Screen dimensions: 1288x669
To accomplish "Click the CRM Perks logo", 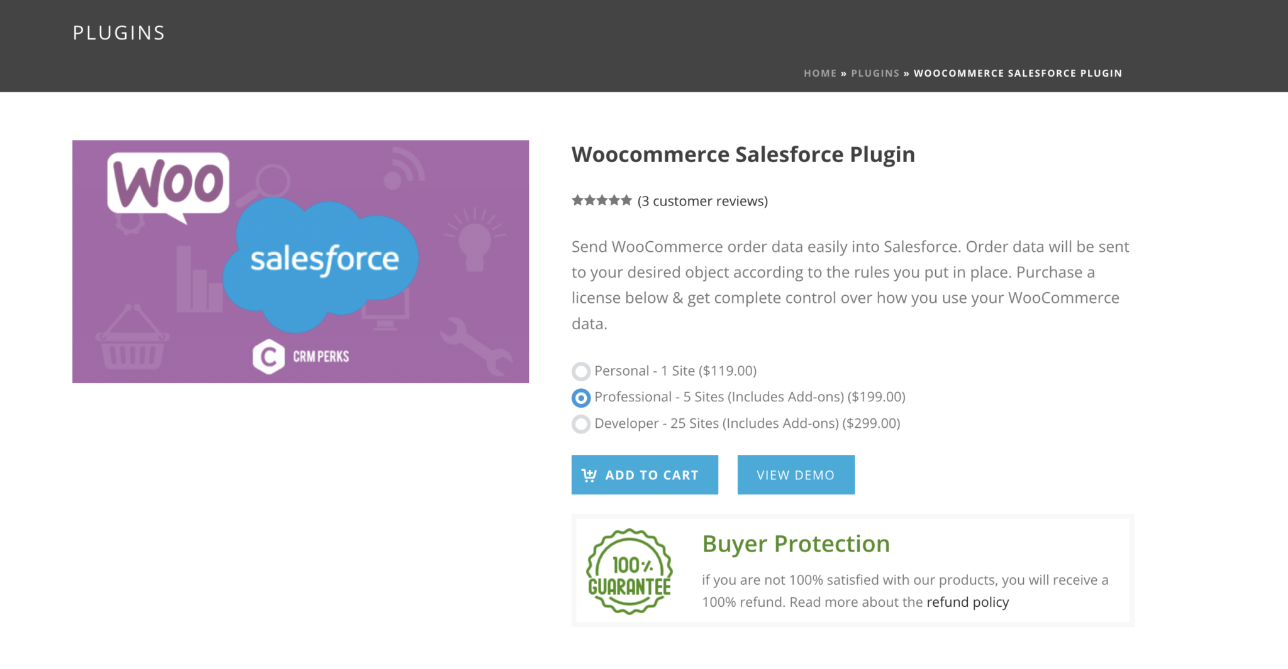I will coord(301,356).
